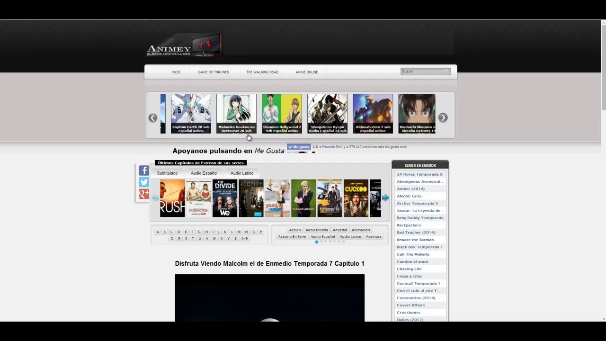This screenshot has height=341, width=606.
Task: Share page via Twitter sidebar icon
Action: click(144, 182)
